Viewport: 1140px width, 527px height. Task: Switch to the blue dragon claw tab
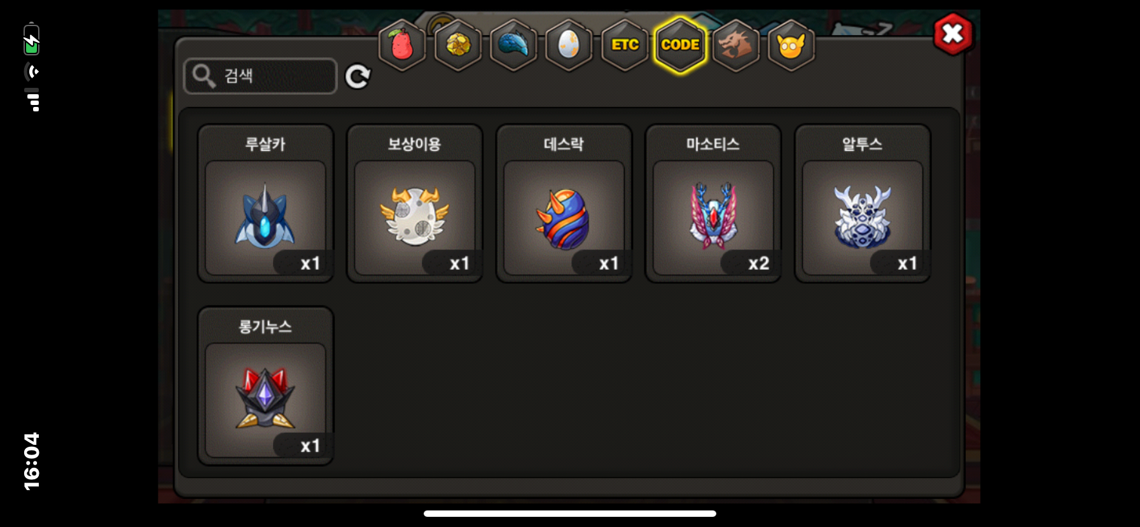point(513,45)
